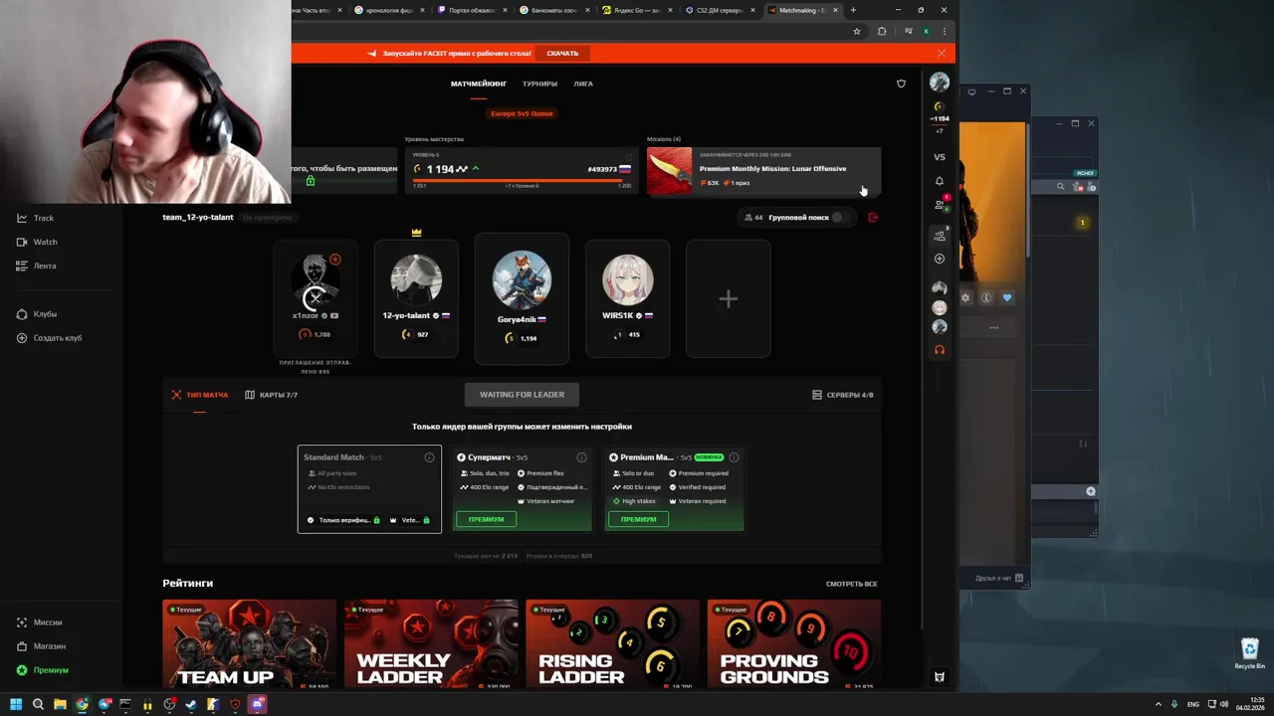Click the plus circle in right rail
1274x716 pixels.
940,259
